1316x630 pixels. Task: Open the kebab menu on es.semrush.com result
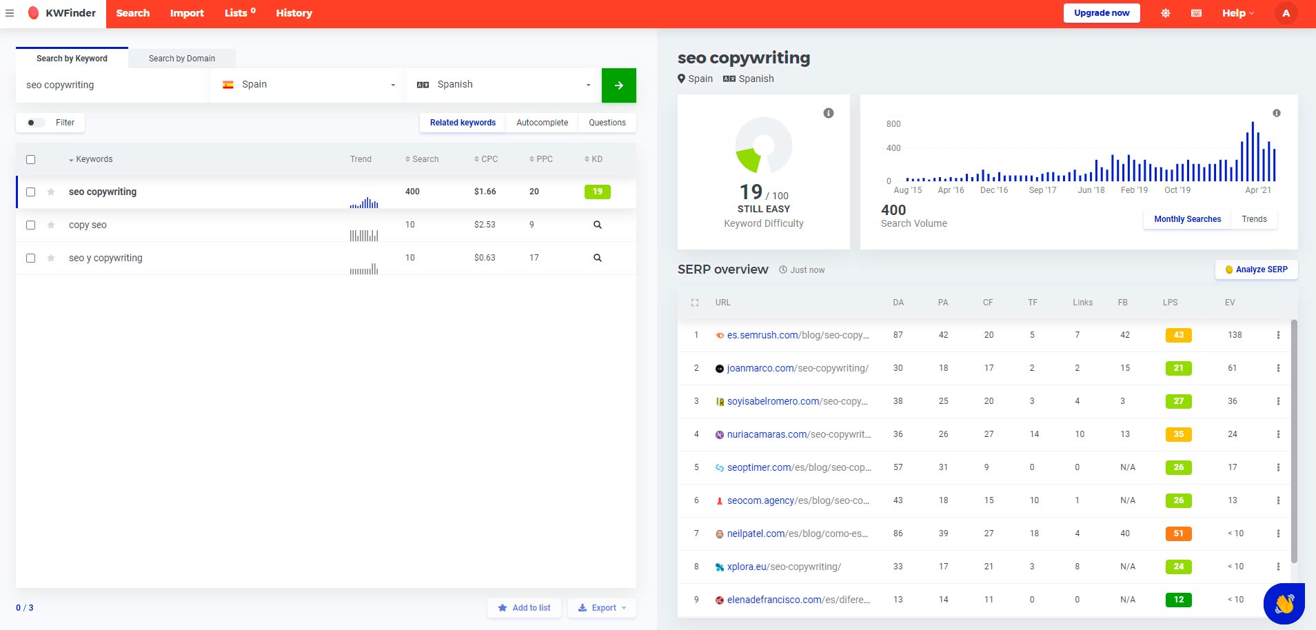click(1279, 335)
